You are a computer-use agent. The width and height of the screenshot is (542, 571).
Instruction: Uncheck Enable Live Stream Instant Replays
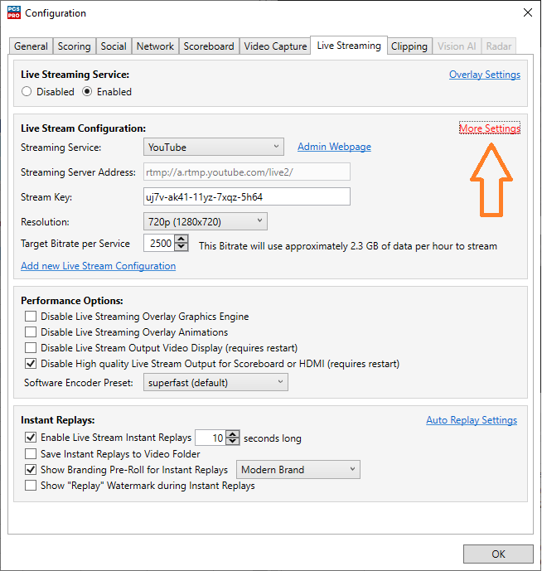click(x=31, y=438)
